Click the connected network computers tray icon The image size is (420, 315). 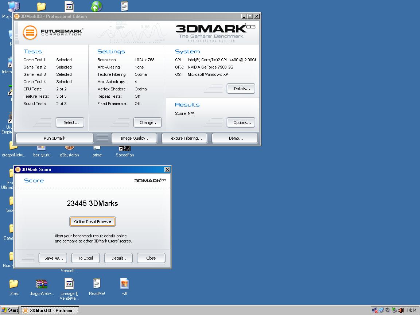click(x=381, y=310)
